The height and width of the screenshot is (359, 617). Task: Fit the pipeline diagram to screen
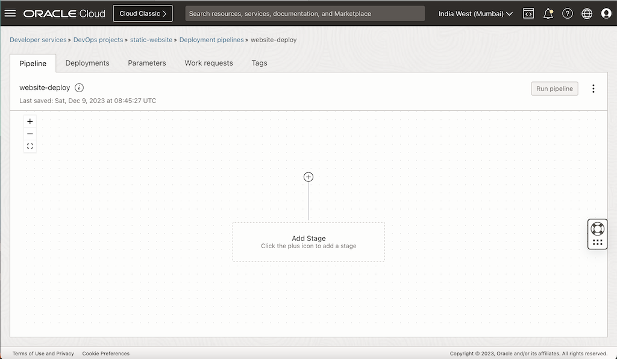pos(30,146)
